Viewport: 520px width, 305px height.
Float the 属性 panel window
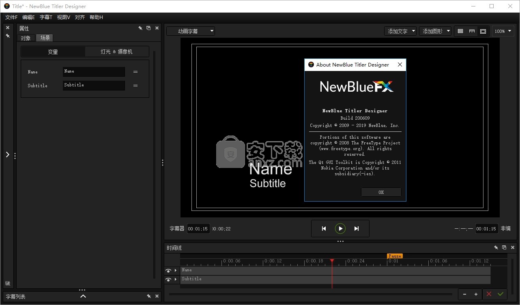tap(148, 28)
